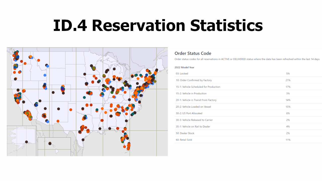The image size is (322, 181).
Task: Click '10: Order Confirmed by Factory'
Action: tap(194, 80)
